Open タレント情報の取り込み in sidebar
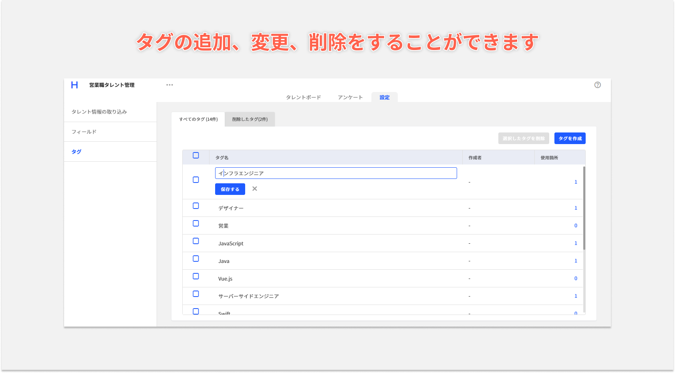 coord(99,112)
